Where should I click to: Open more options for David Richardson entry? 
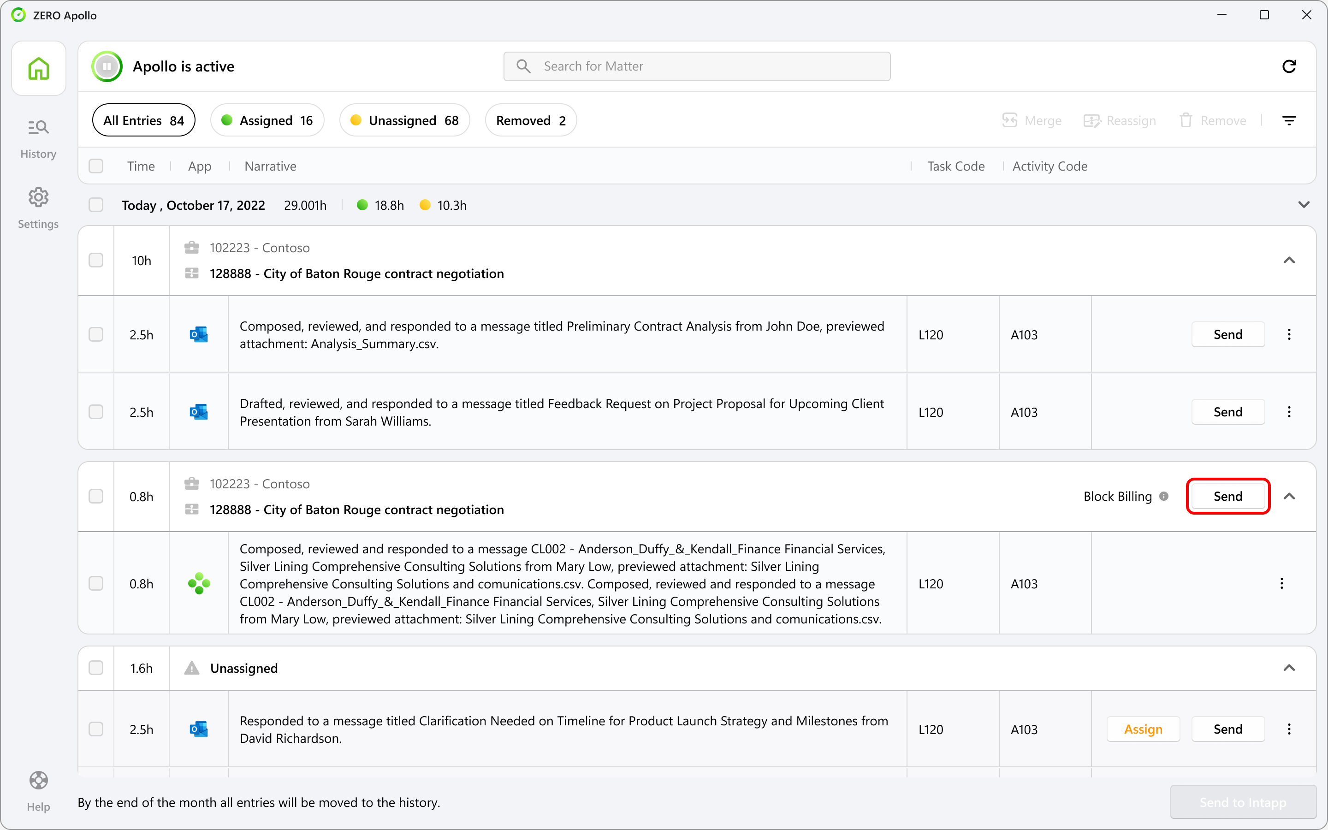[x=1289, y=729]
